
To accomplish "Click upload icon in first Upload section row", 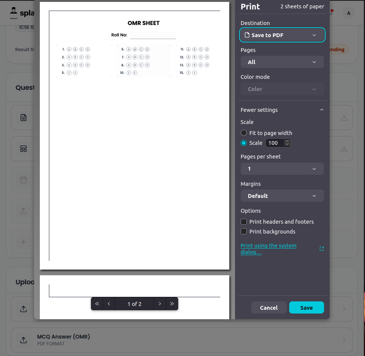I will [23, 309].
